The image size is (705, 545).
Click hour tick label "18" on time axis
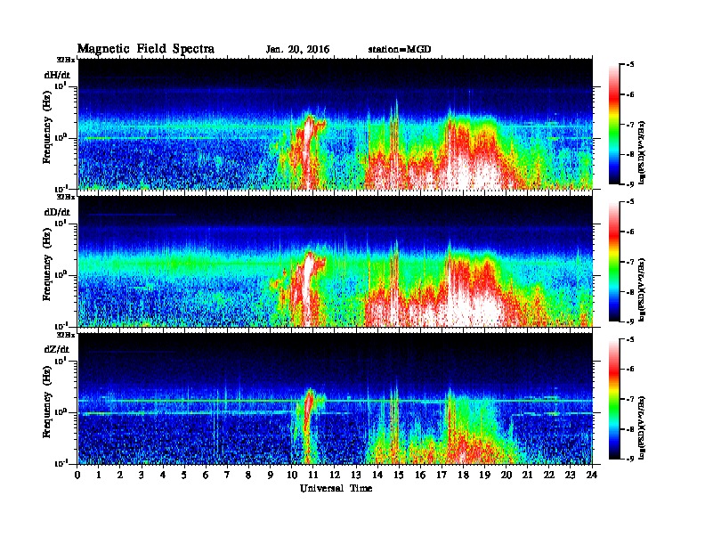(x=464, y=476)
